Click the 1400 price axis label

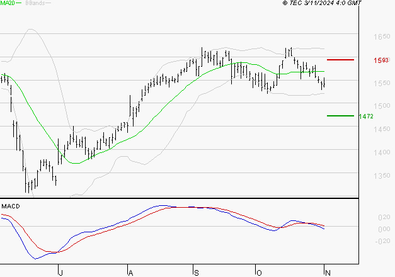pos(382,152)
